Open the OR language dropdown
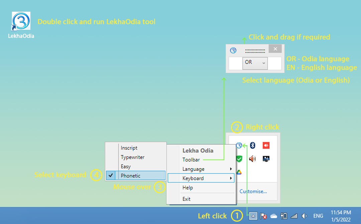This screenshot has width=361, height=224. tap(255, 63)
